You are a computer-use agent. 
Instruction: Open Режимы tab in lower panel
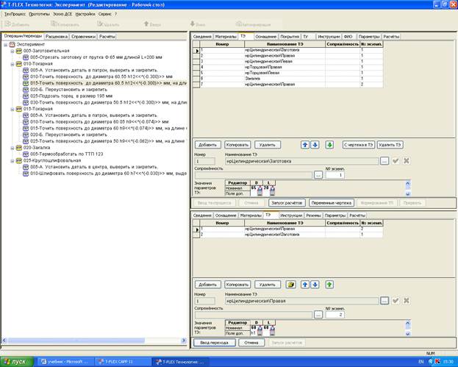[x=313, y=215]
